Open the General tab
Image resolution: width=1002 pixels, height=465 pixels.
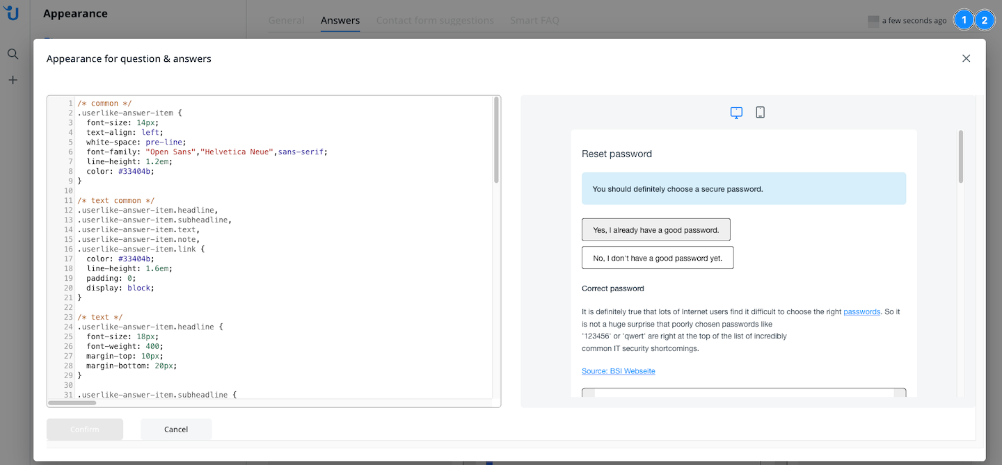pos(286,20)
